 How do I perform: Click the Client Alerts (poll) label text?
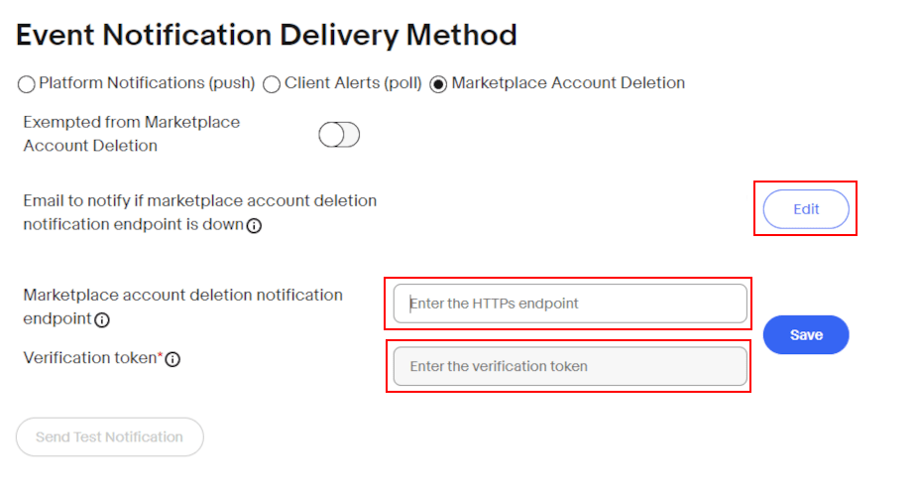pyautogui.click(x=353, y=83)
